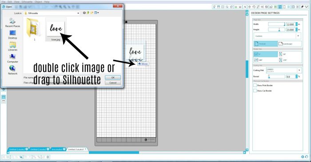Image resolution: width=311 pixels, height=162 pixels.
Task: Click the Cancel button in Open dialog
Action: coord(113,83)
